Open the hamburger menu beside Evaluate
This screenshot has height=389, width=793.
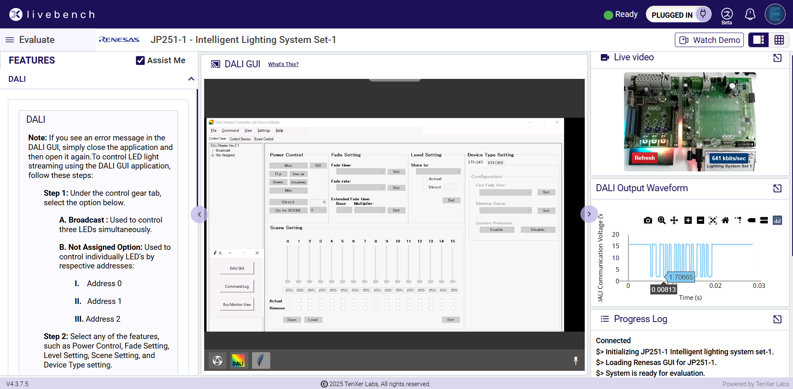click(10, 40)
